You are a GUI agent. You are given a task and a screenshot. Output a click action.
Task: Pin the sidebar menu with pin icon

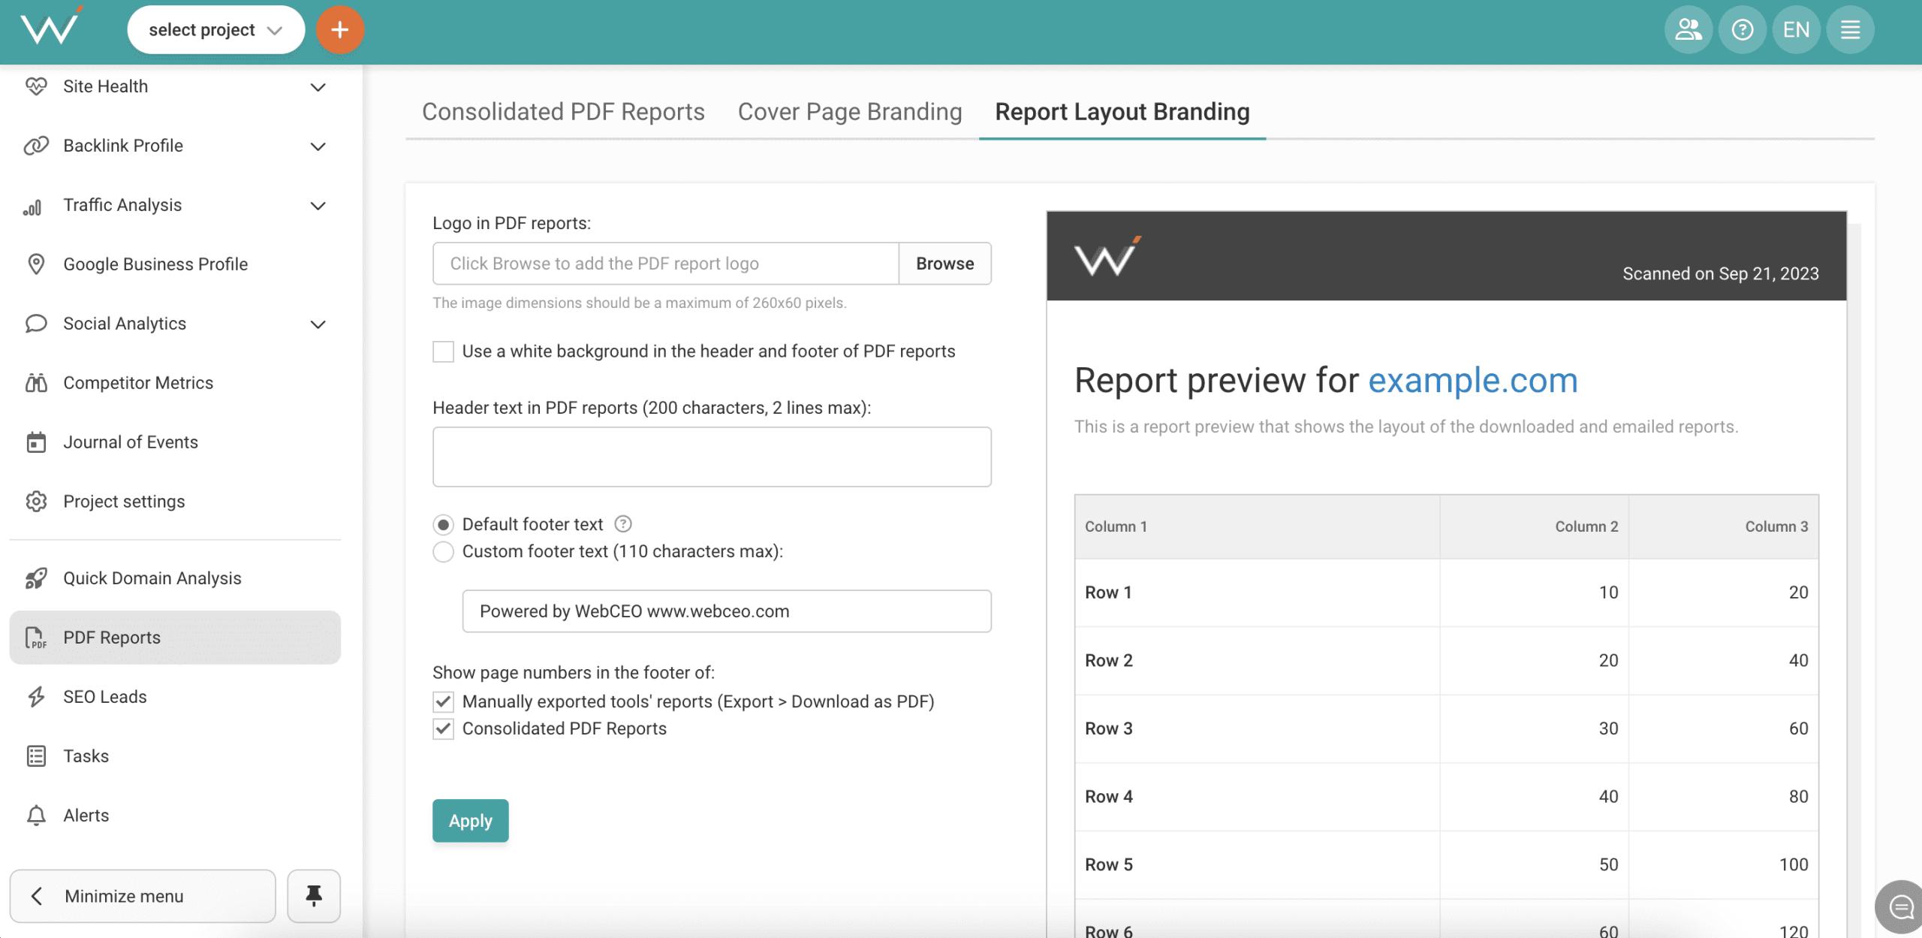tap(314, 896)
